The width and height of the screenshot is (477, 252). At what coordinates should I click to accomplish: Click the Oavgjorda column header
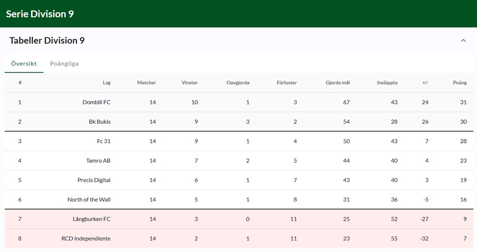click(x=238, y=83)
